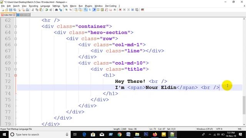Toggle file Monitoring eye icon

click(115, 10)
